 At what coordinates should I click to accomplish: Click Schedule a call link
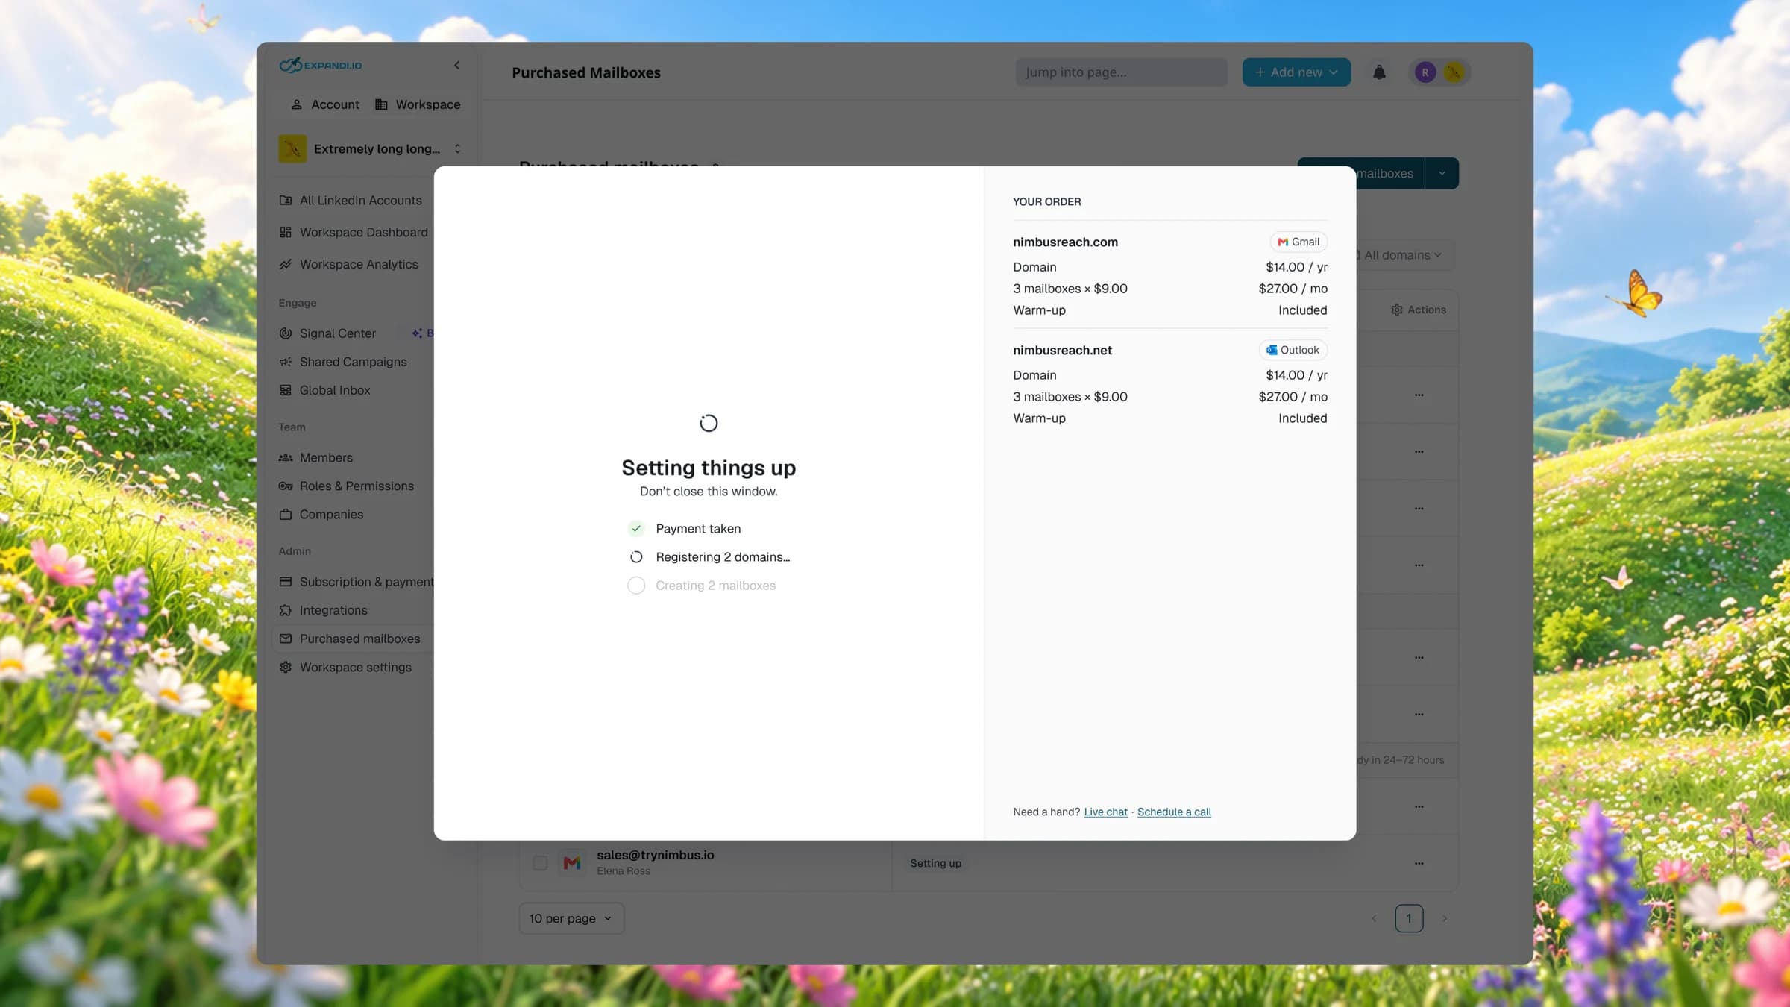pyautogui.click(x=1174, y=812)
